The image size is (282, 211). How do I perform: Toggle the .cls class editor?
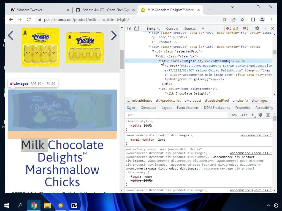click(244, 115)
